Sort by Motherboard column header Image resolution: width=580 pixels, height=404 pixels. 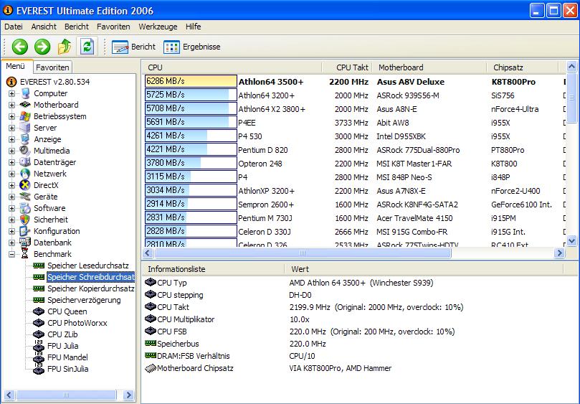(429, 67)
